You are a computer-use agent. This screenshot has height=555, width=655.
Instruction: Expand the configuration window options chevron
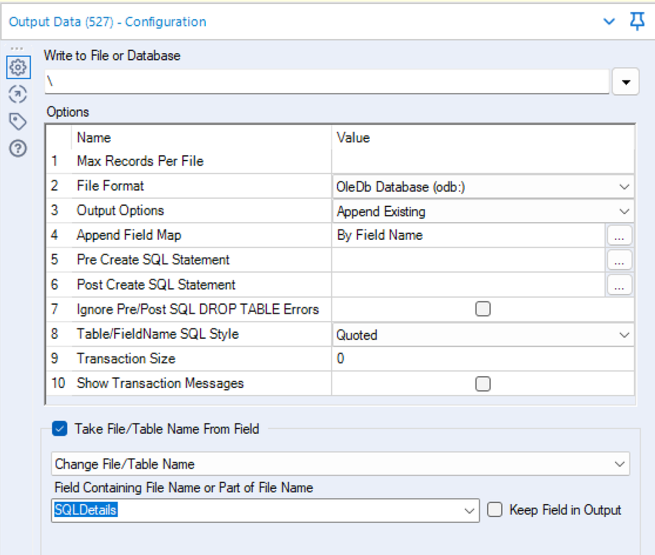coord(610,22)
